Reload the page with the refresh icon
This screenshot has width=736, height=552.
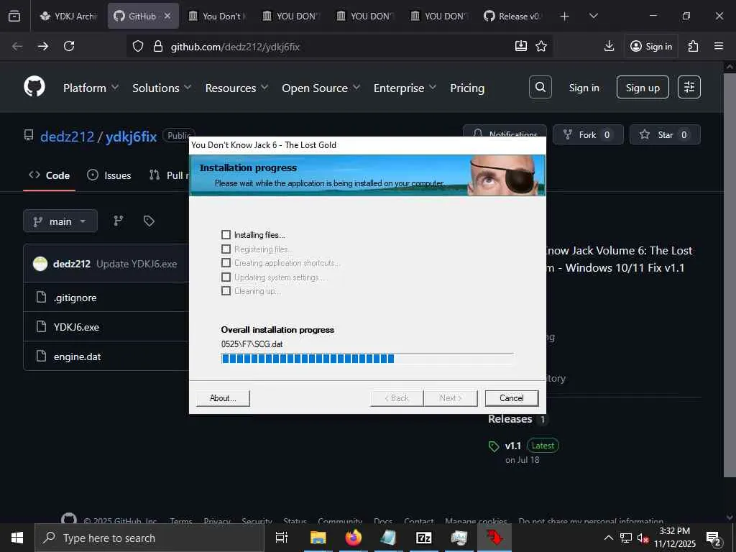pos(69,46)
